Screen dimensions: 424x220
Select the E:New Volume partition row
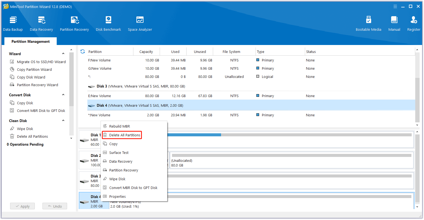click(x=251, y=96)
